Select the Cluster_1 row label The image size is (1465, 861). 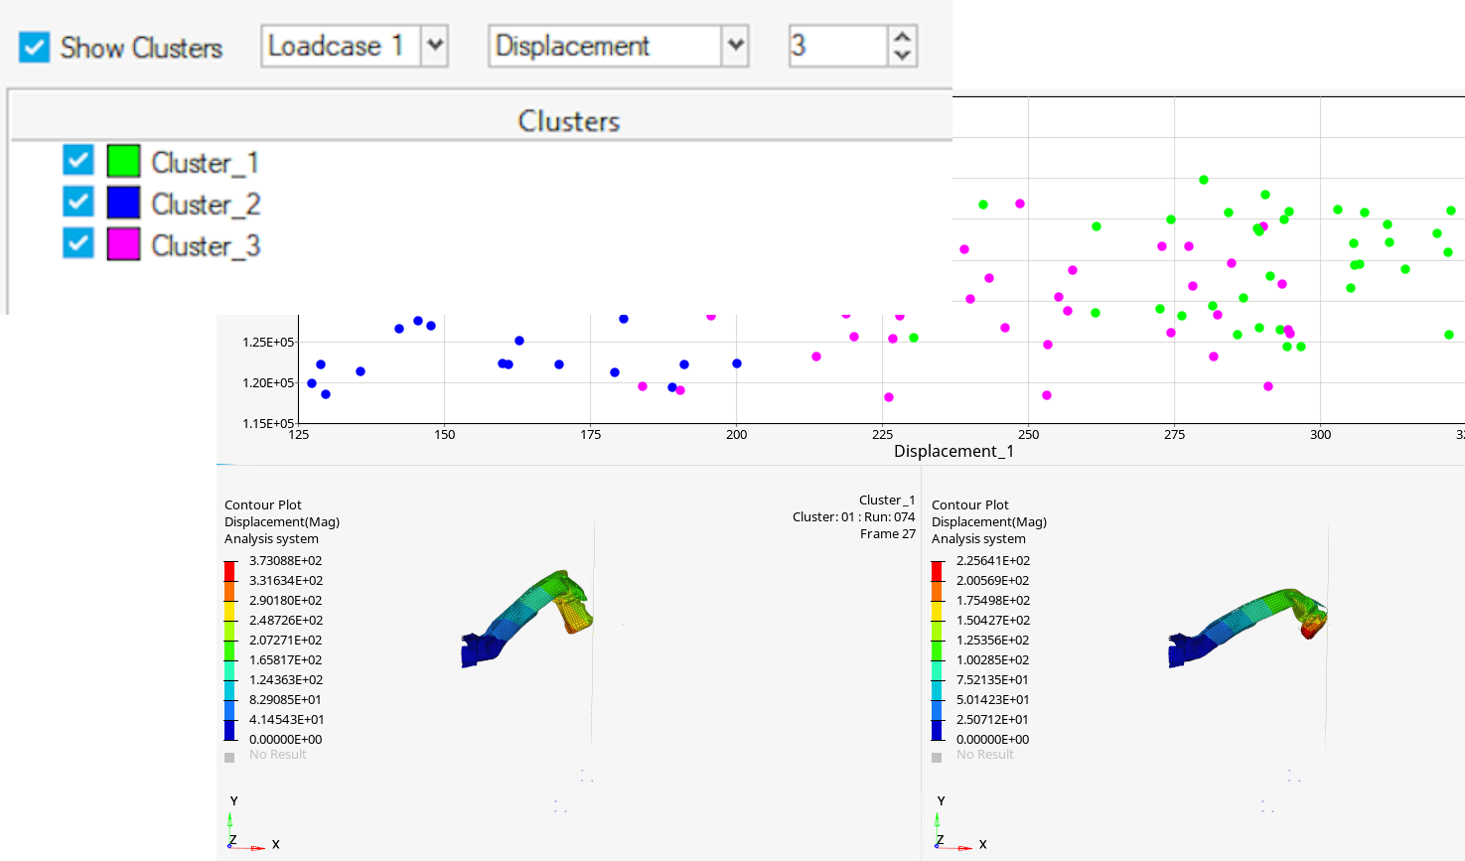(205, 162)
